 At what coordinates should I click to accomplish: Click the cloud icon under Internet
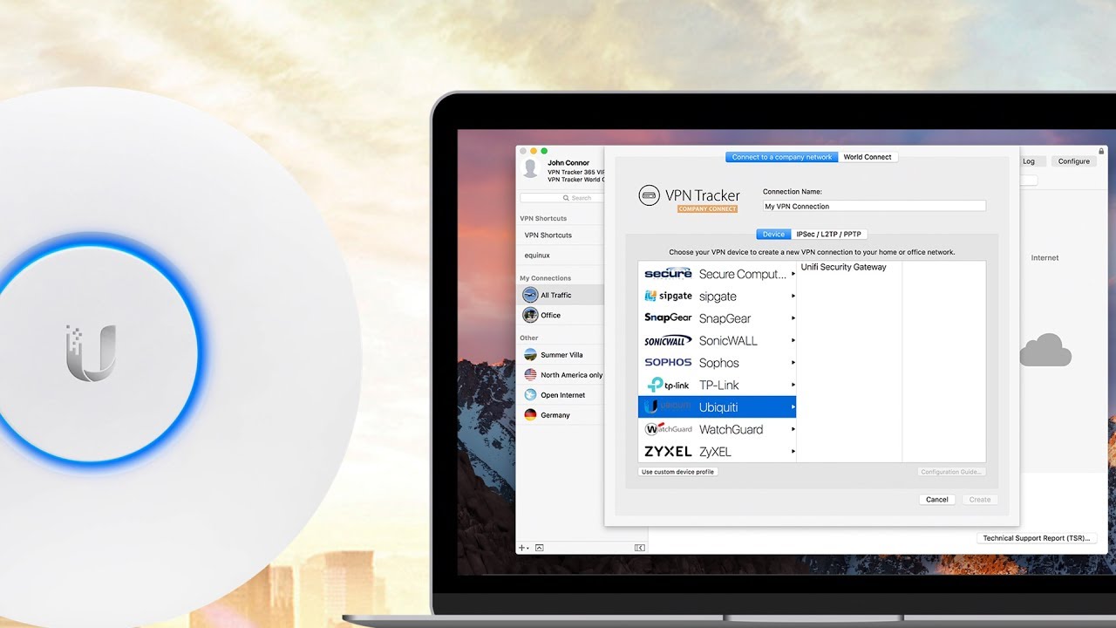[x=1045, y=351]
